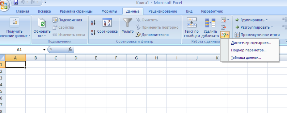Switch to the Главная tab

pos(22,11)
